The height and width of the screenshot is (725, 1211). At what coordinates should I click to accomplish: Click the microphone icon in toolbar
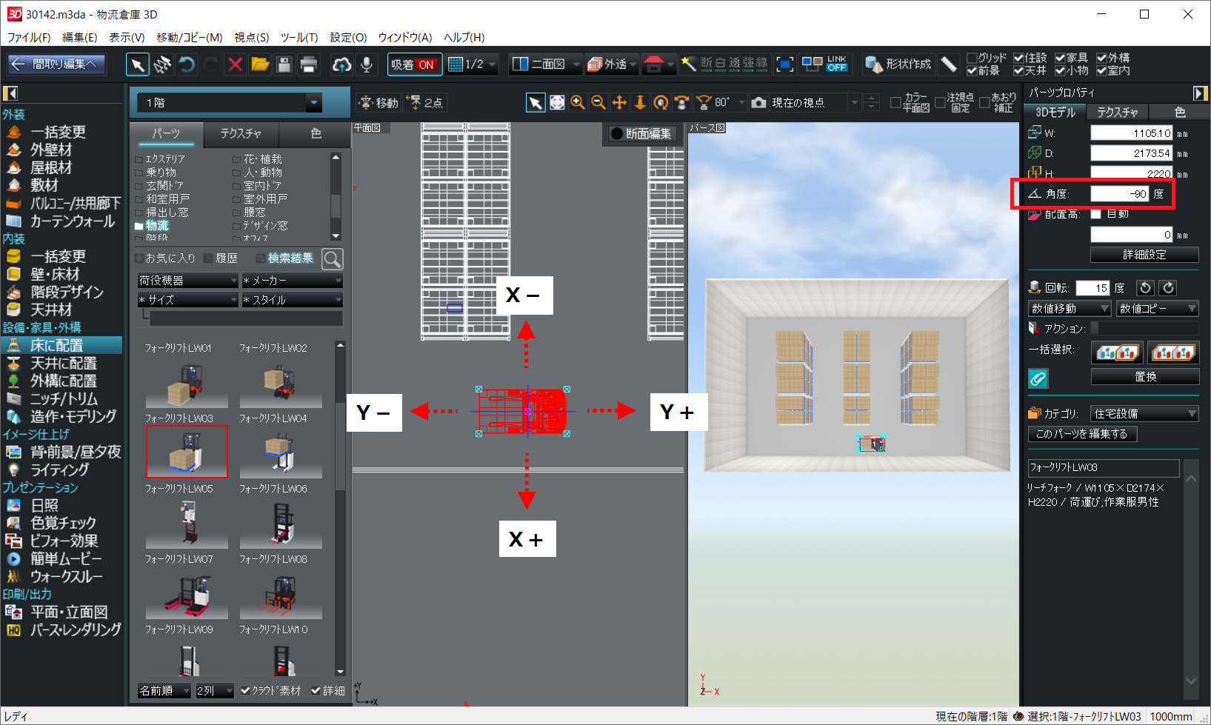367,65
